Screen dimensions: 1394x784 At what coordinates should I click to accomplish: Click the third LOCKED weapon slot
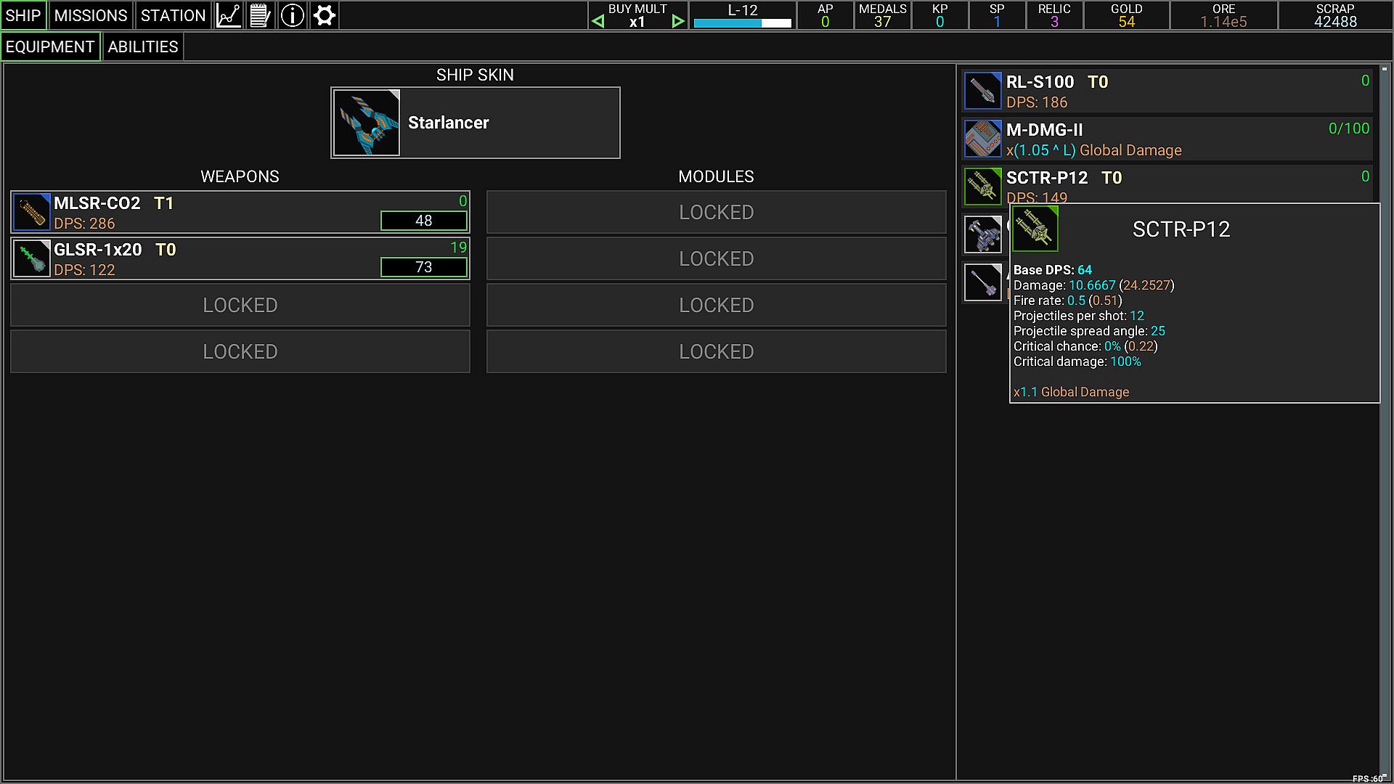(x=240, y=305)
